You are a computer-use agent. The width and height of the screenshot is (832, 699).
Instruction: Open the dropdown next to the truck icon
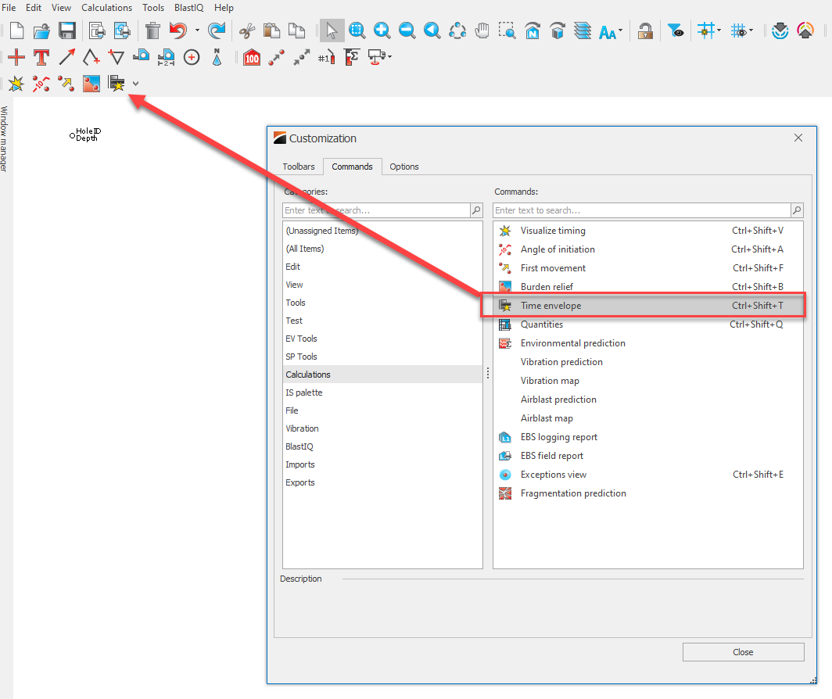click(390, 57)
